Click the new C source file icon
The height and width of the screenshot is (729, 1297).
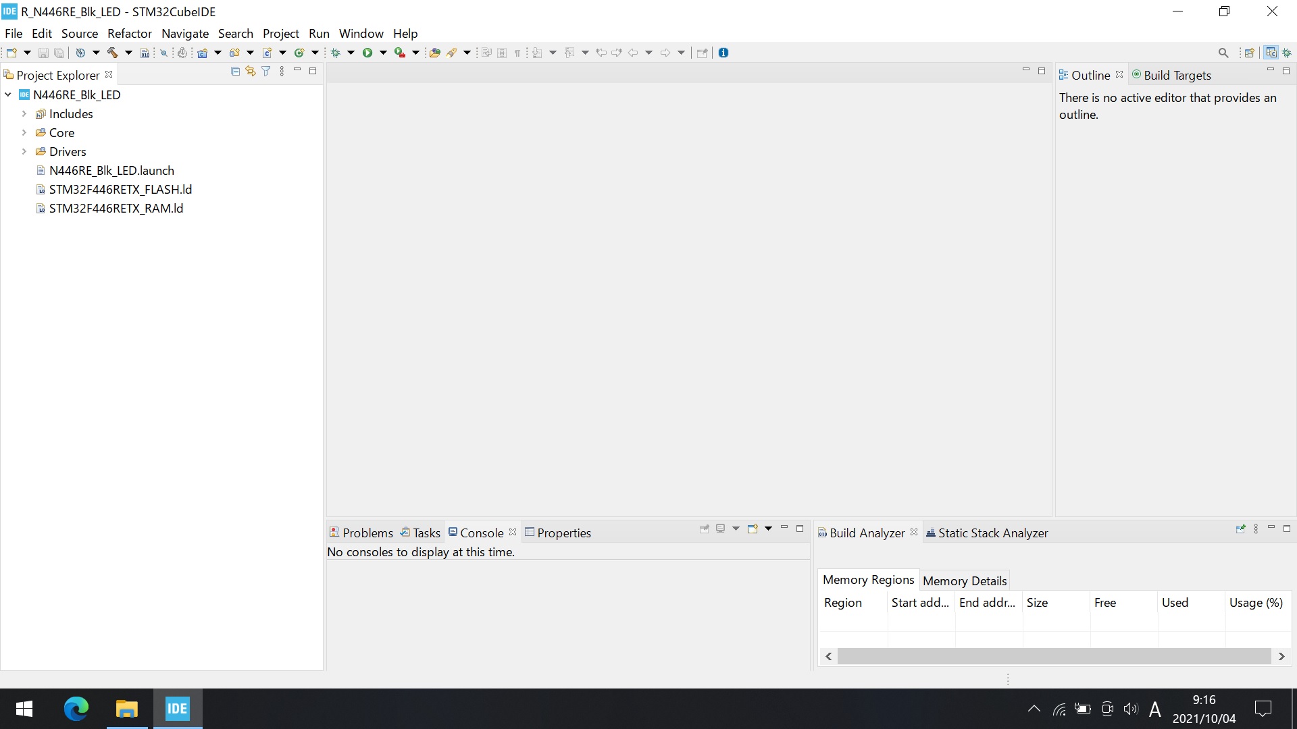click(267, 53)
